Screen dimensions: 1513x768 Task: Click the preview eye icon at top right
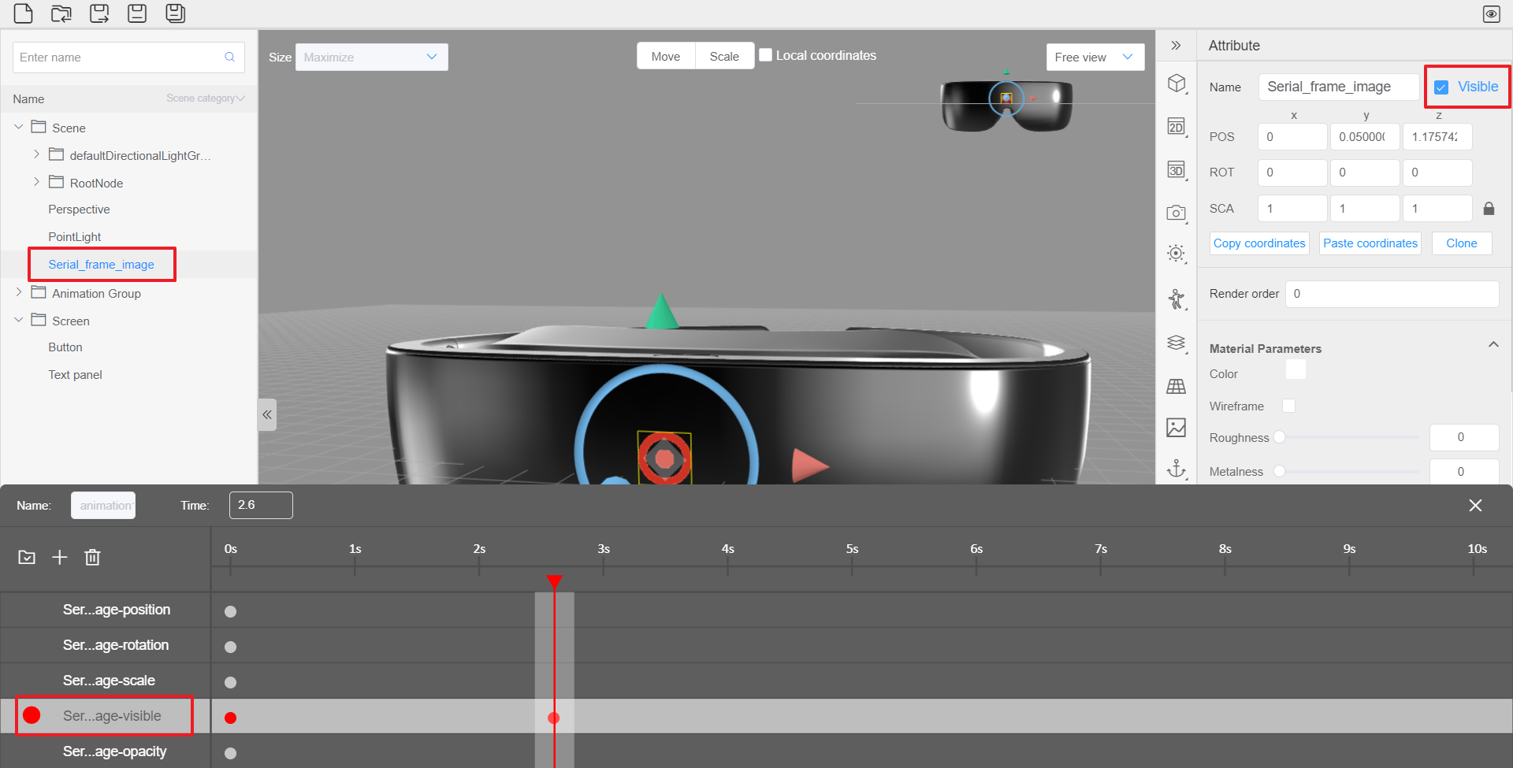(x=1491, y=14)
